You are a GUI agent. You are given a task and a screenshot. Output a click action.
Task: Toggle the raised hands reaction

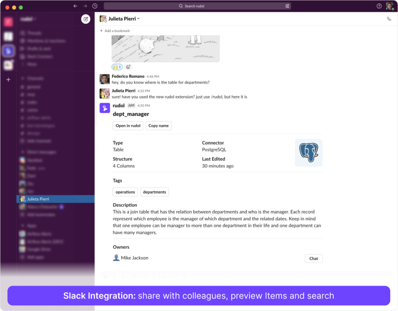click(117, 67)
